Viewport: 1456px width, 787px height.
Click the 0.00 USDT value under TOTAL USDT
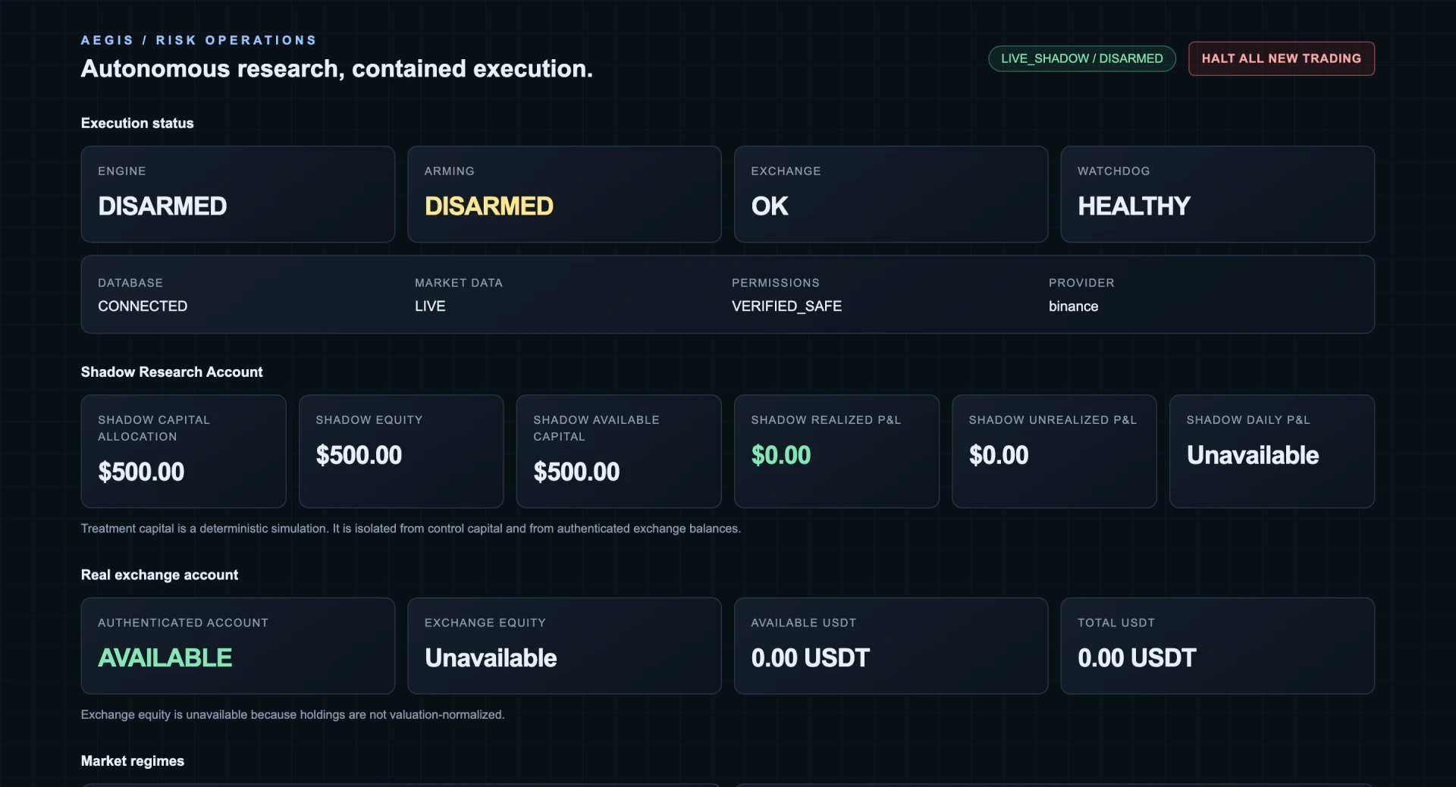click(x=1137, y=658)
